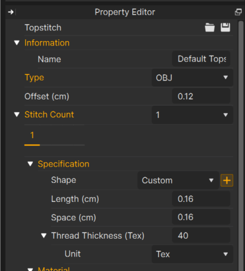Click the Specification heading text
Image resolution: width=245 pixels, height=271 pixels.
click(x=63, y=164)
